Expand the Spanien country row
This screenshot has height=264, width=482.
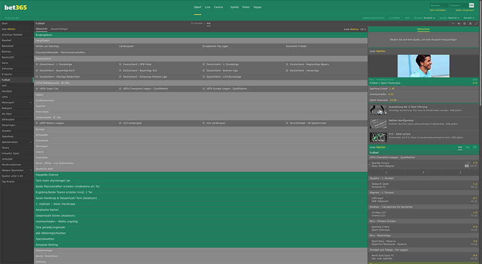[201, 106]
